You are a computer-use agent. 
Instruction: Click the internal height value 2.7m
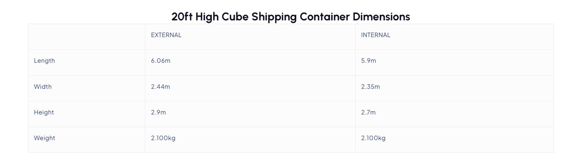[368, 112]
